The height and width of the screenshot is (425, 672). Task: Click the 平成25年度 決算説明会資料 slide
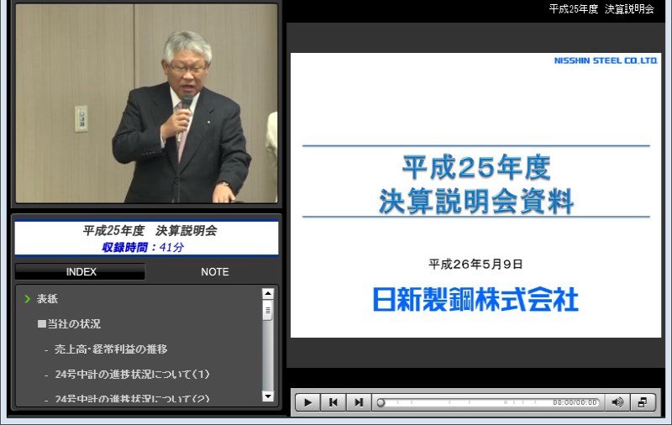tap(475, 196)
